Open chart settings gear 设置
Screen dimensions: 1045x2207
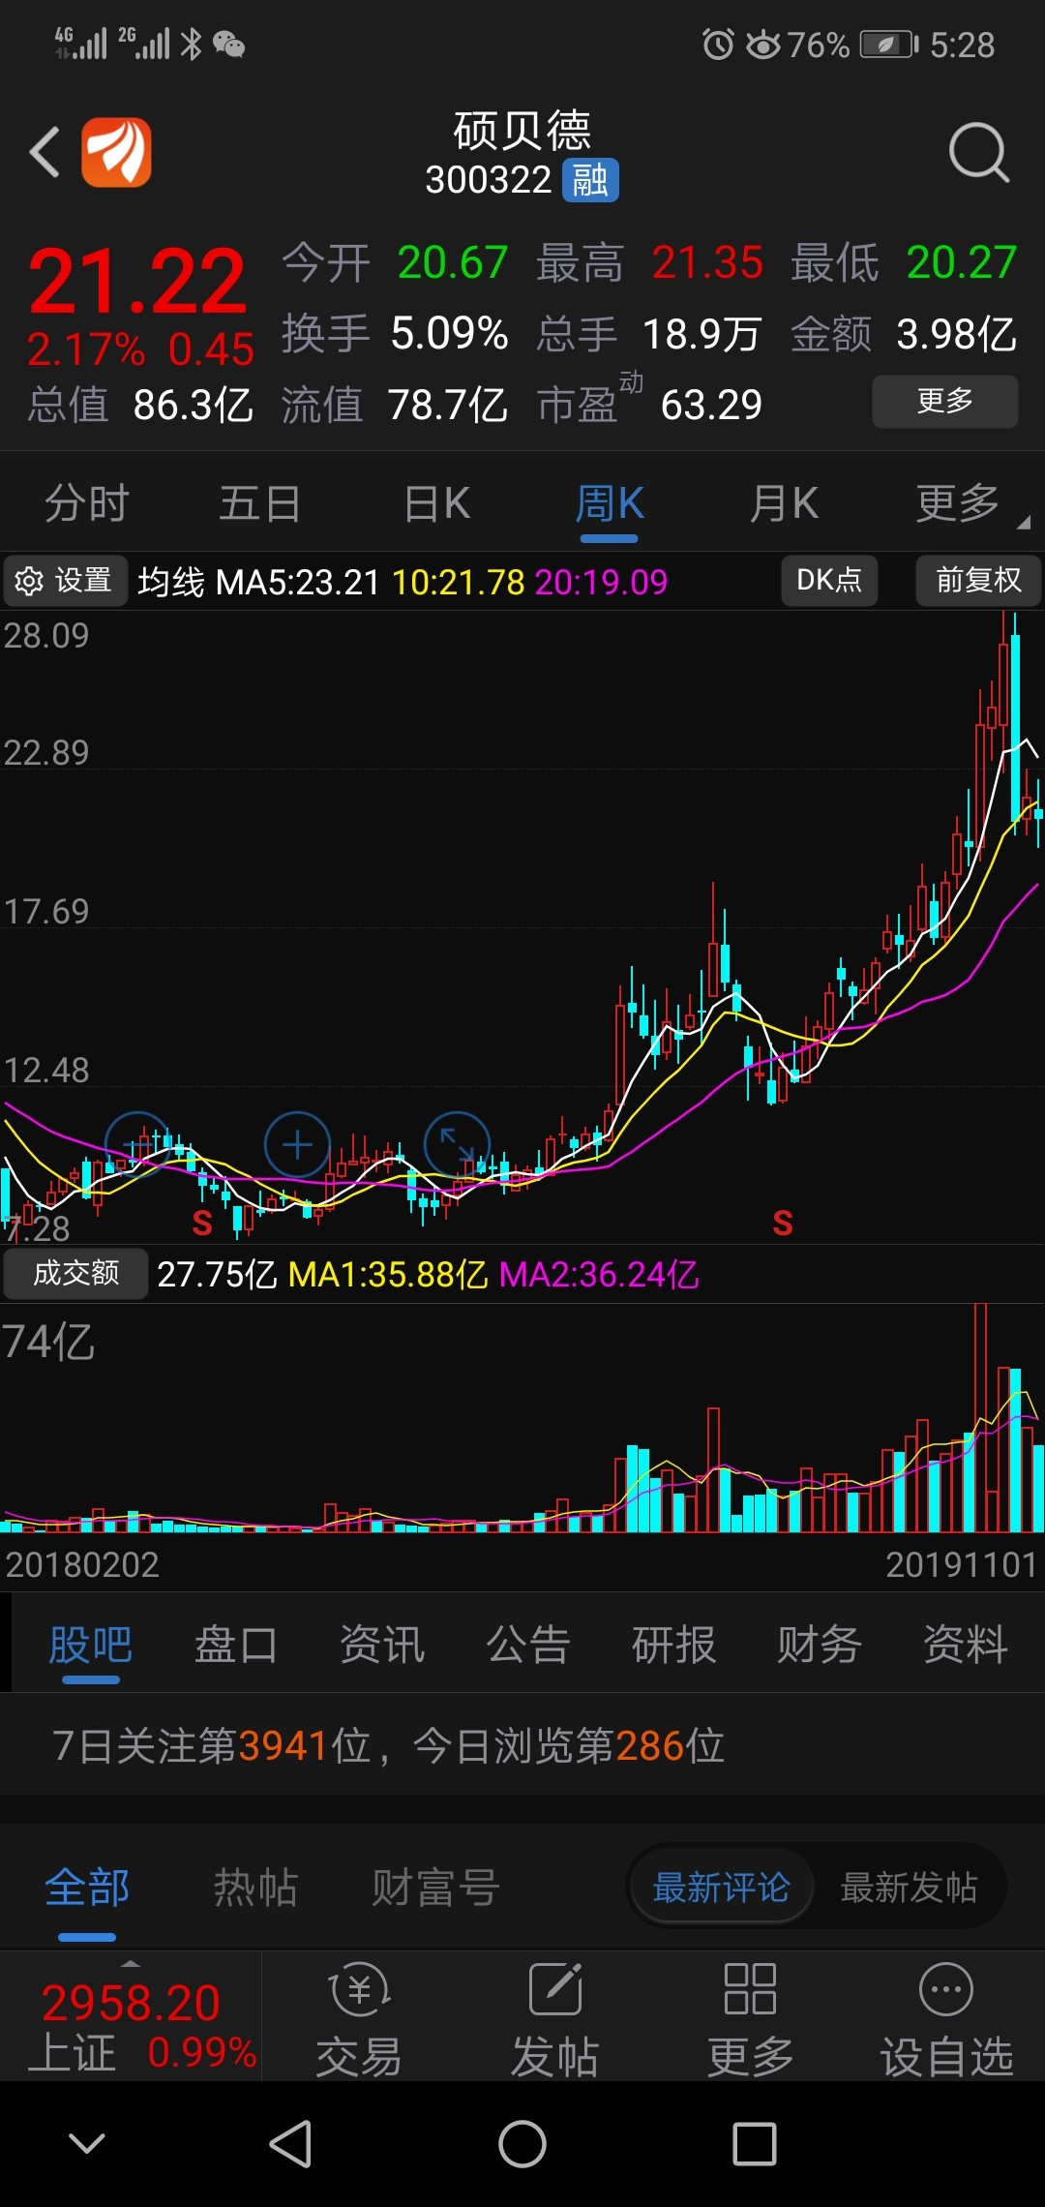pos(65,581)
